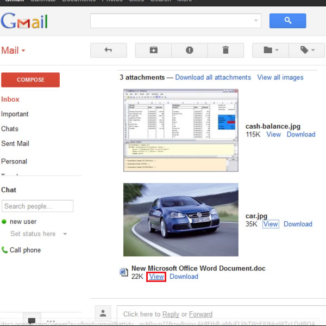Download cash-balance.jpg
This screenshot has width=326, height=326.
(301, 134)
